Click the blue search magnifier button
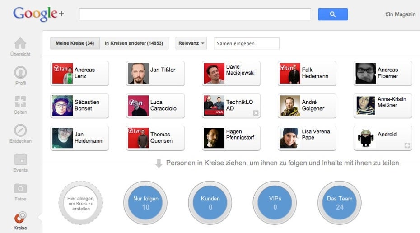 click(333, 14)
